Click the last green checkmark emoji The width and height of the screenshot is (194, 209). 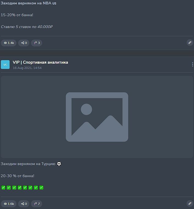point(41,188)
